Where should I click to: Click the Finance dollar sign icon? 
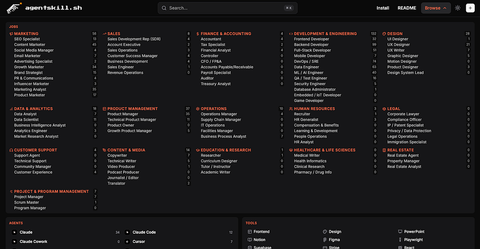(198, 34)
